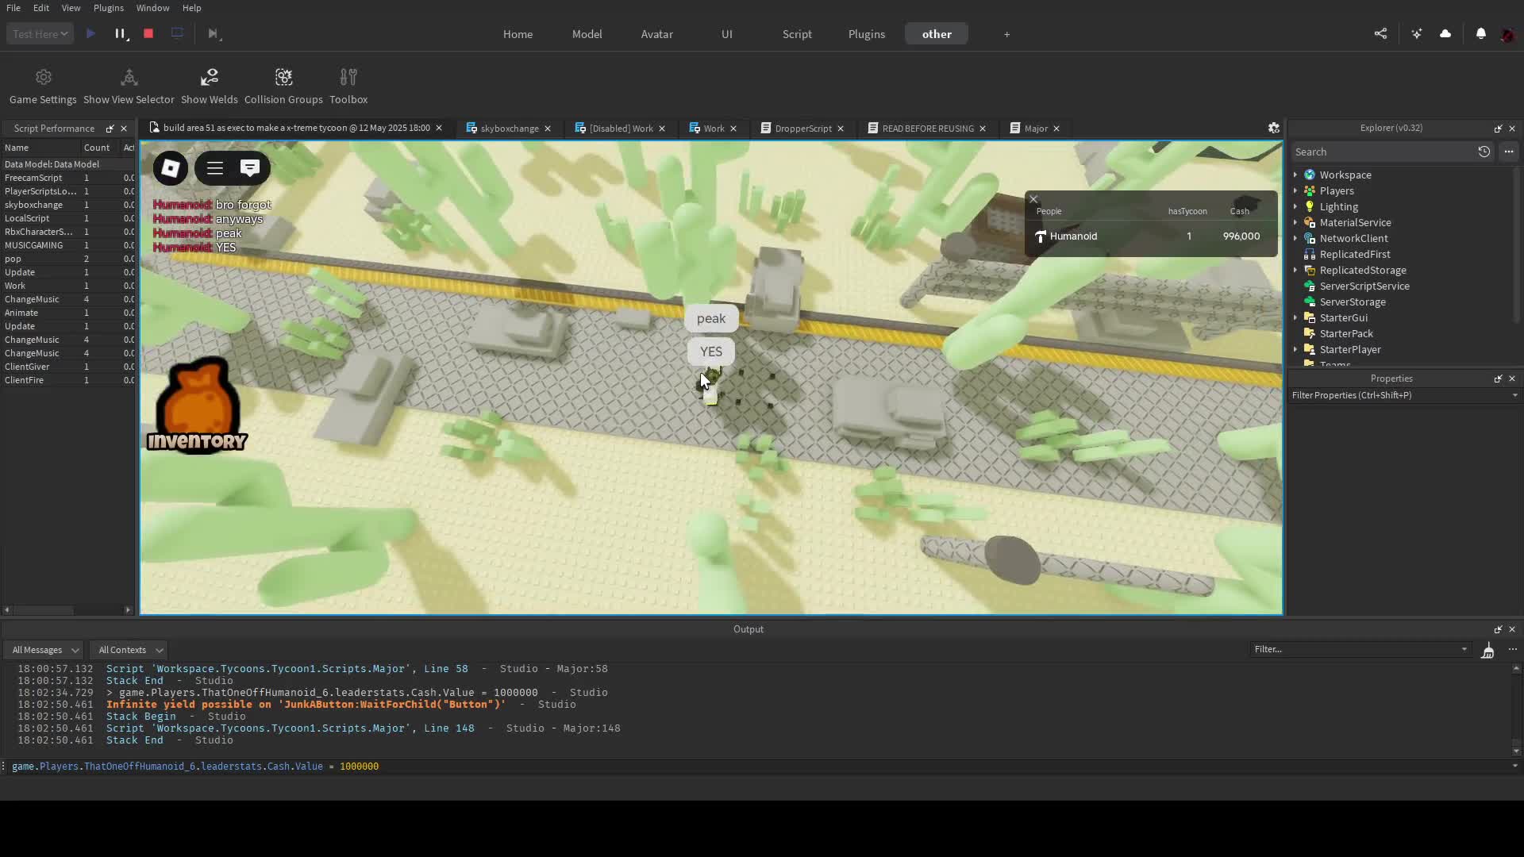Viewport: 1524px width, 857px height.
Task: Click the Explorer Search field
Action: [1381, 152]
